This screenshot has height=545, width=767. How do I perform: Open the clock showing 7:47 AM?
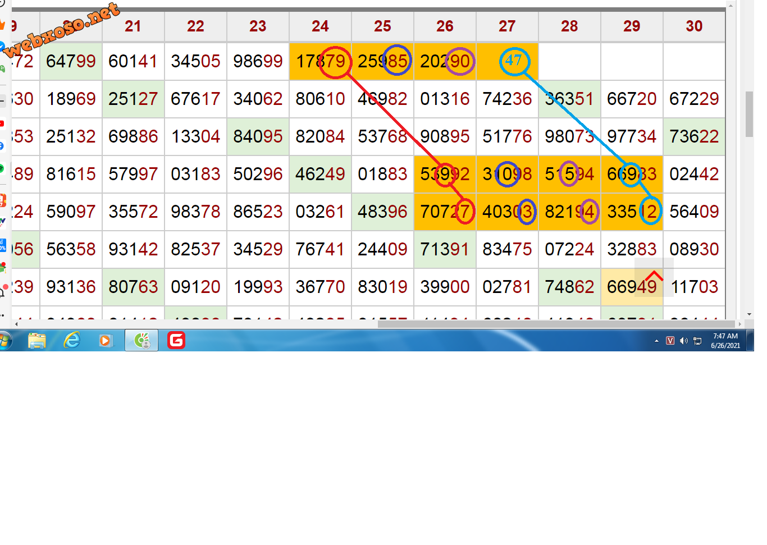(x=725, y=341)
